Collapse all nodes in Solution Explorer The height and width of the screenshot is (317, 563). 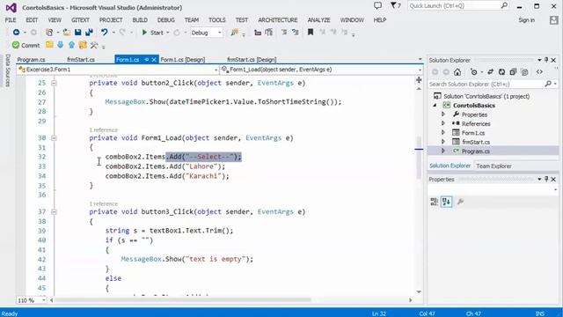tap(513, 72)
